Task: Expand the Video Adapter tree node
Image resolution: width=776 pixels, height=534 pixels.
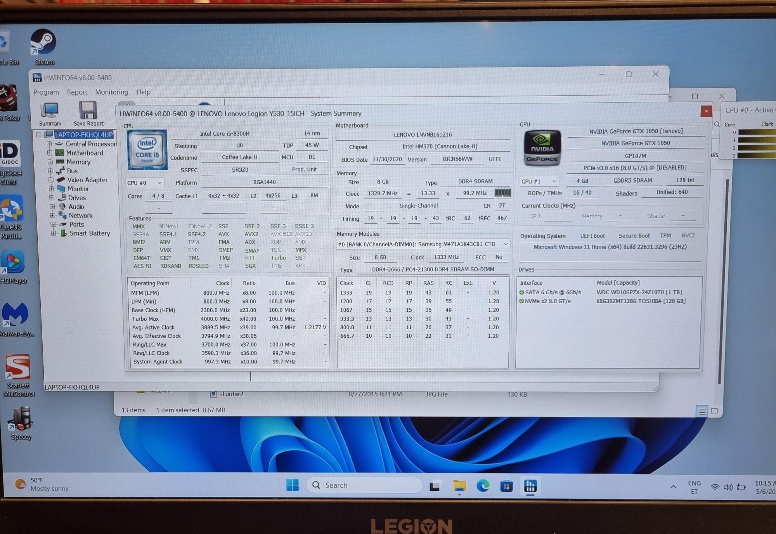Action: point(51,180)
